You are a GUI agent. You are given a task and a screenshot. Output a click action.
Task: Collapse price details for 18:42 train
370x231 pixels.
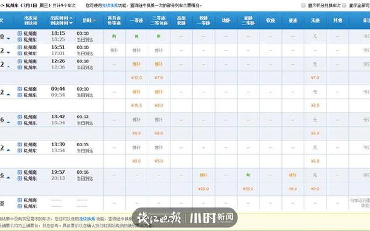pos(8,122)
